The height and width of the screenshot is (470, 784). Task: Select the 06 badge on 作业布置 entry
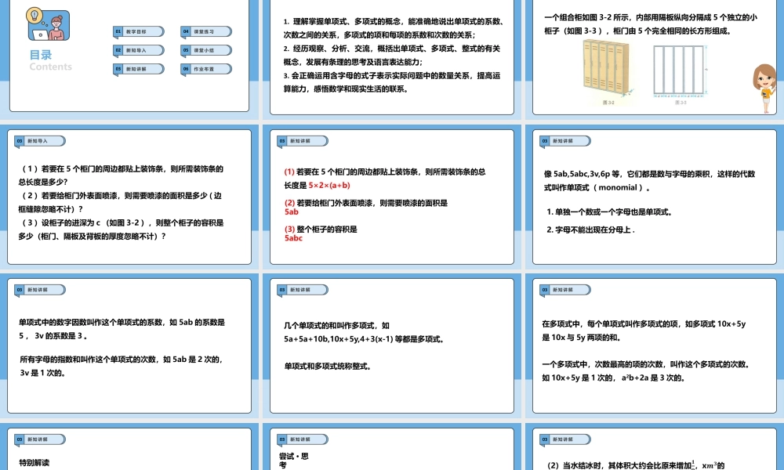[187, 67]
